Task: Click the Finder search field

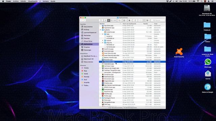Action: point(158,21)
